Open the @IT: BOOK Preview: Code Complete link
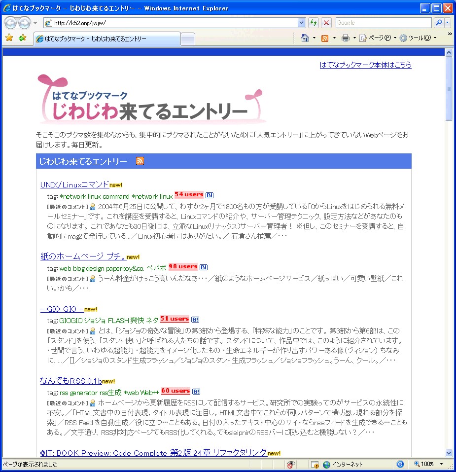The image size is (456, 472). coord(153,453)
